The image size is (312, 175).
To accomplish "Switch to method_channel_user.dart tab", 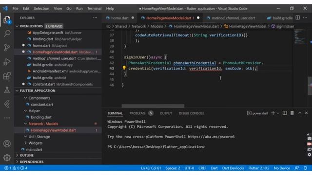I will pyautogui.click(x=233, y=18).
